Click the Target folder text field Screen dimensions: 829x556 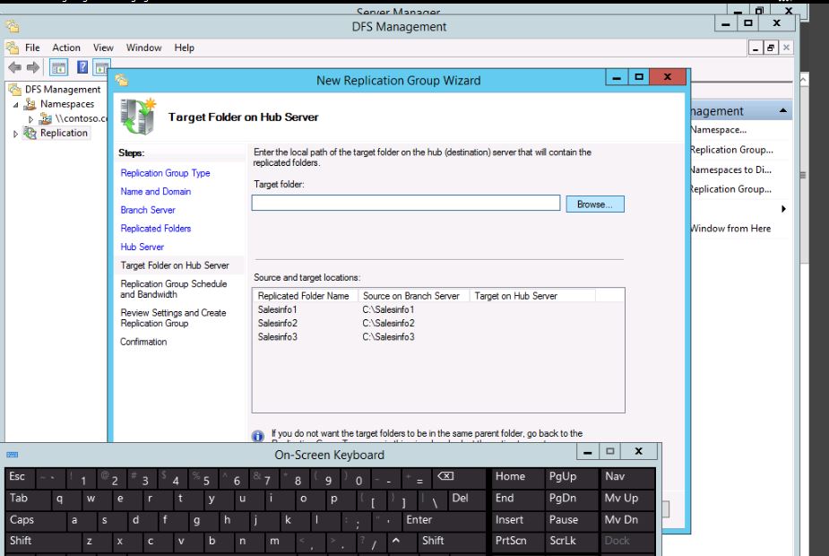tap(405, 204)
